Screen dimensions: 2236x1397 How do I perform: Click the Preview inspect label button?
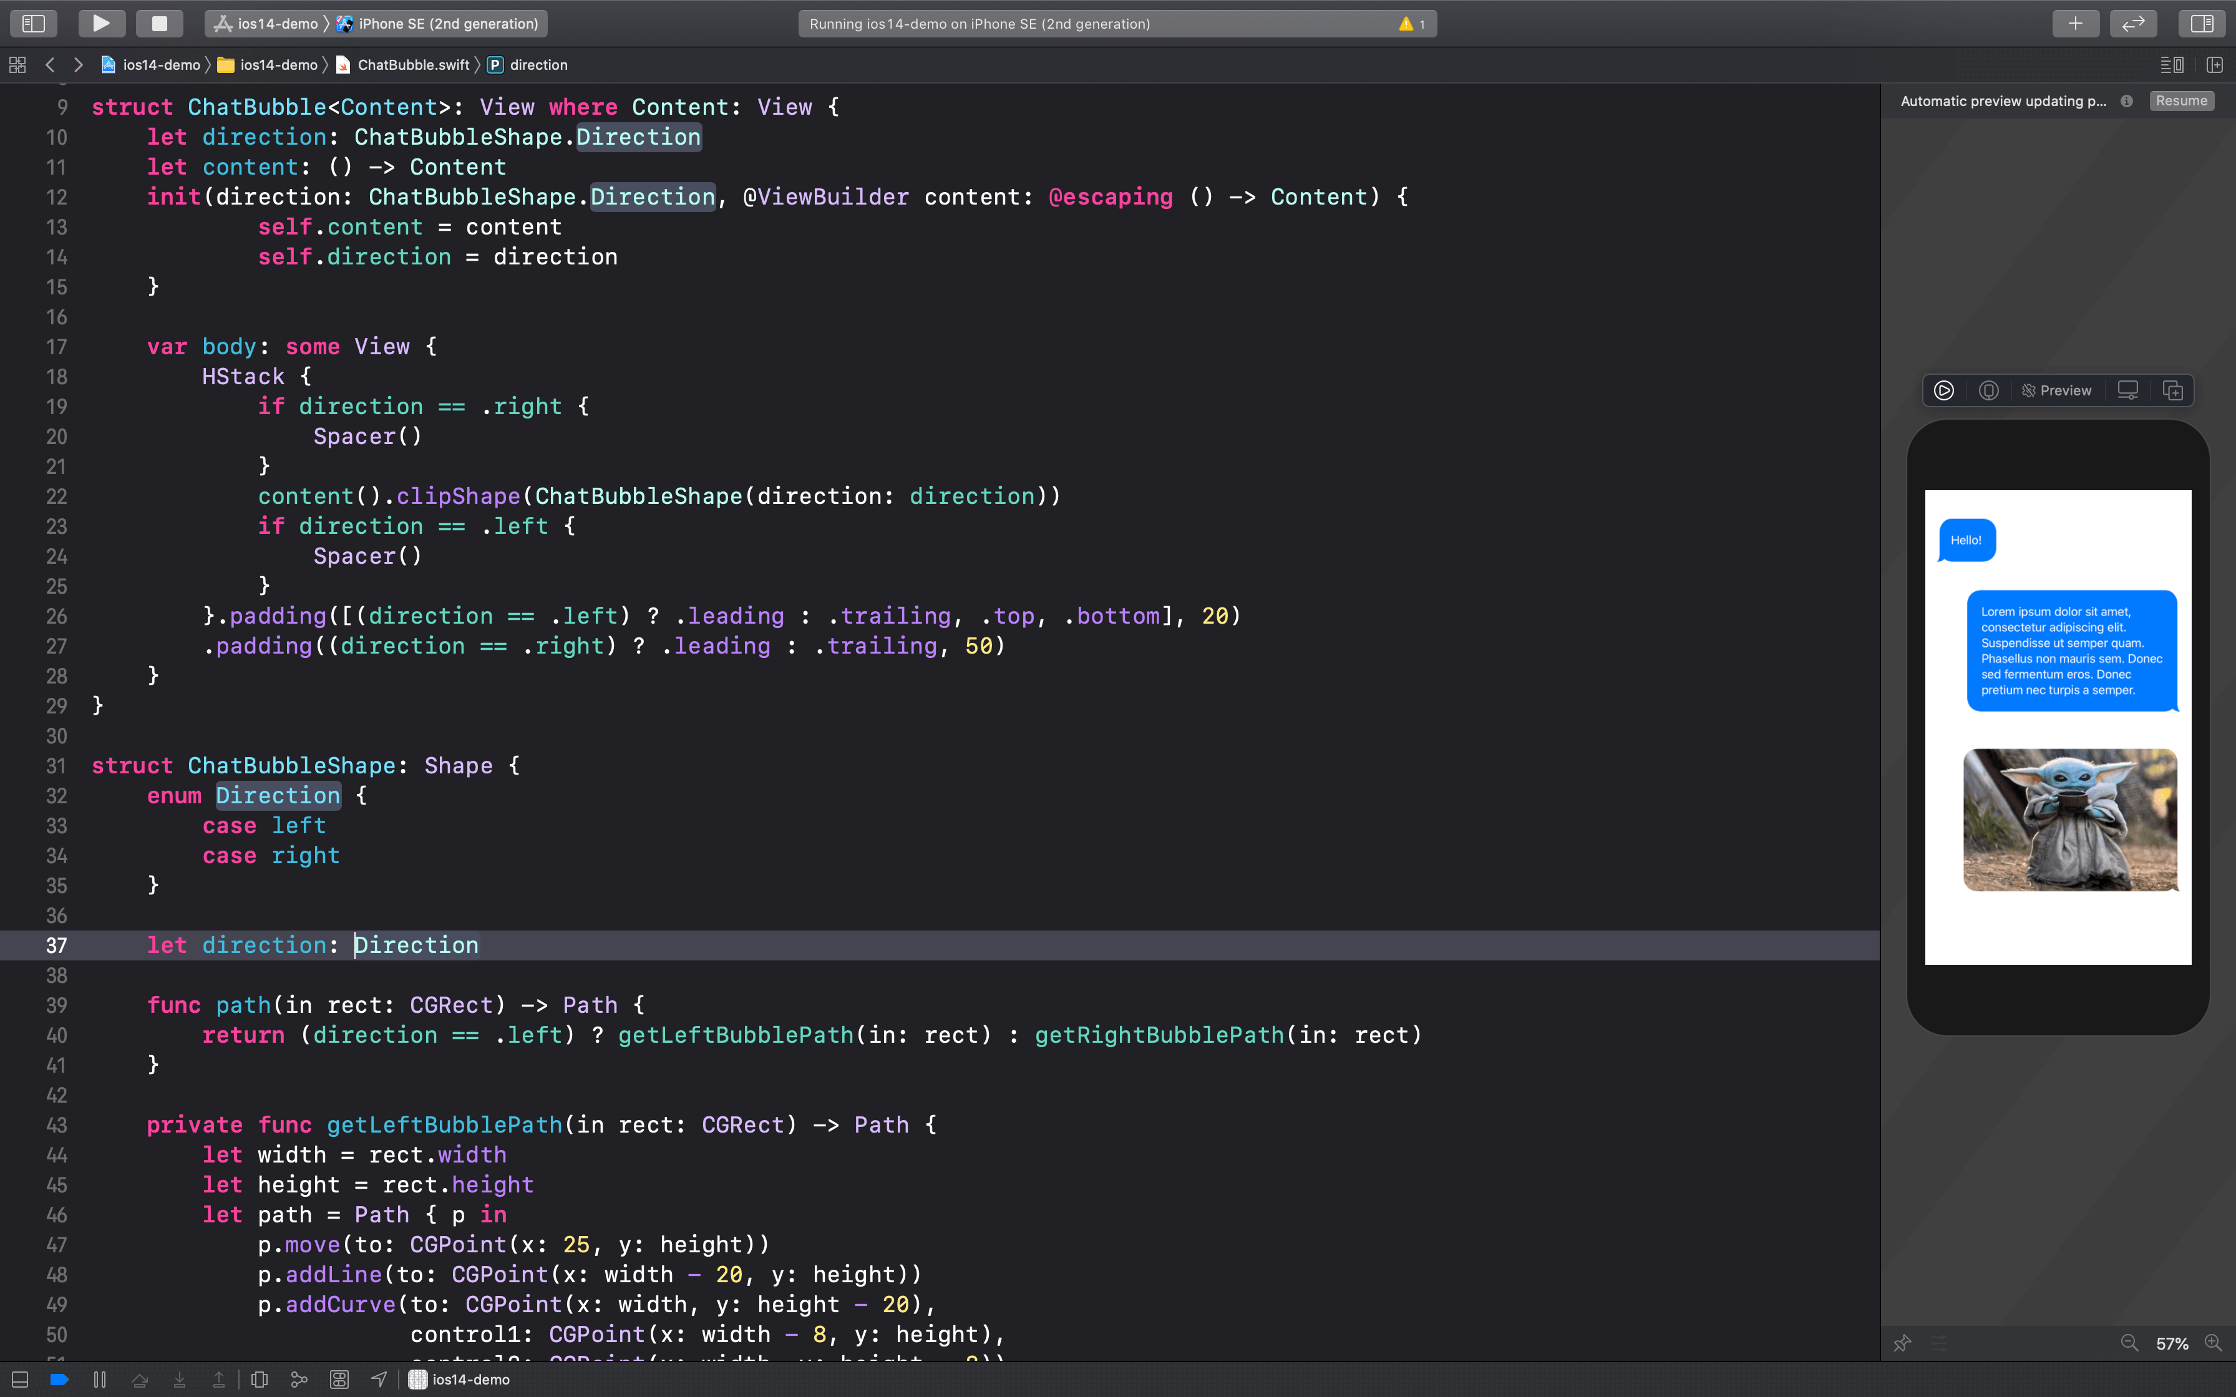(x=2057, y=391)
